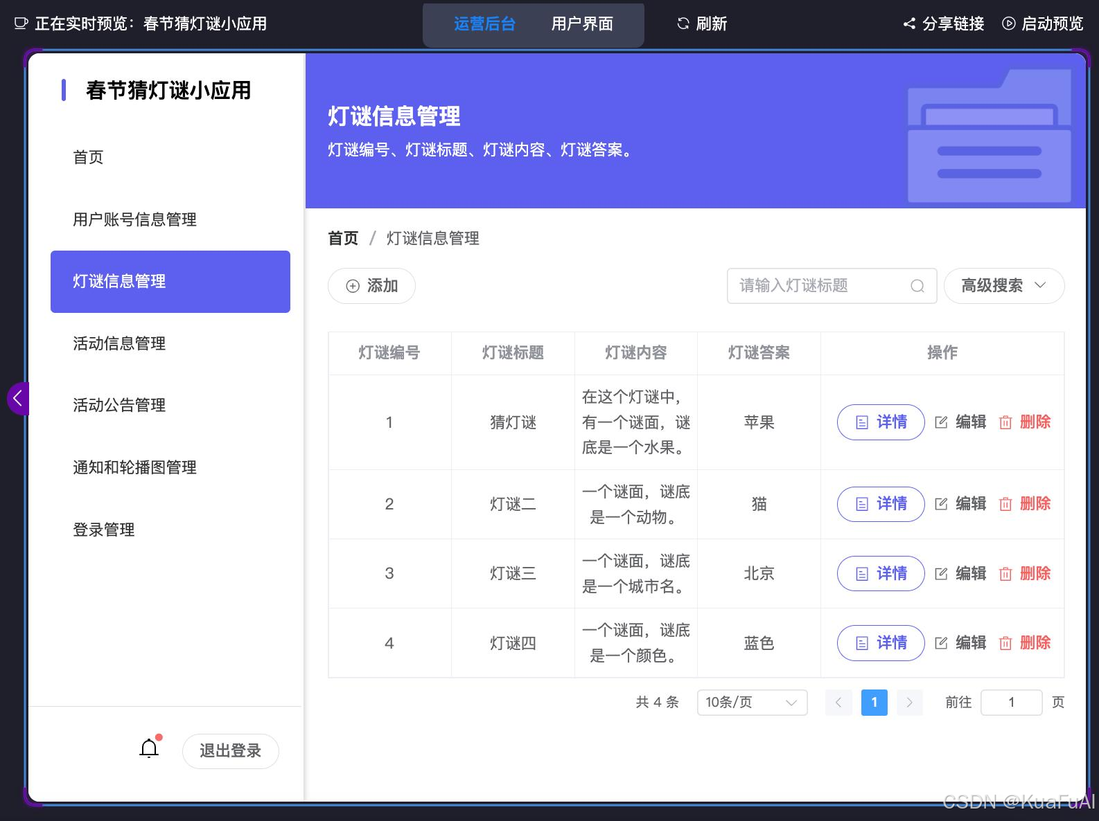Open 通知和轮播图管理 in sidebar
The height and width of the screenshot is (821, 1099).
170,468
